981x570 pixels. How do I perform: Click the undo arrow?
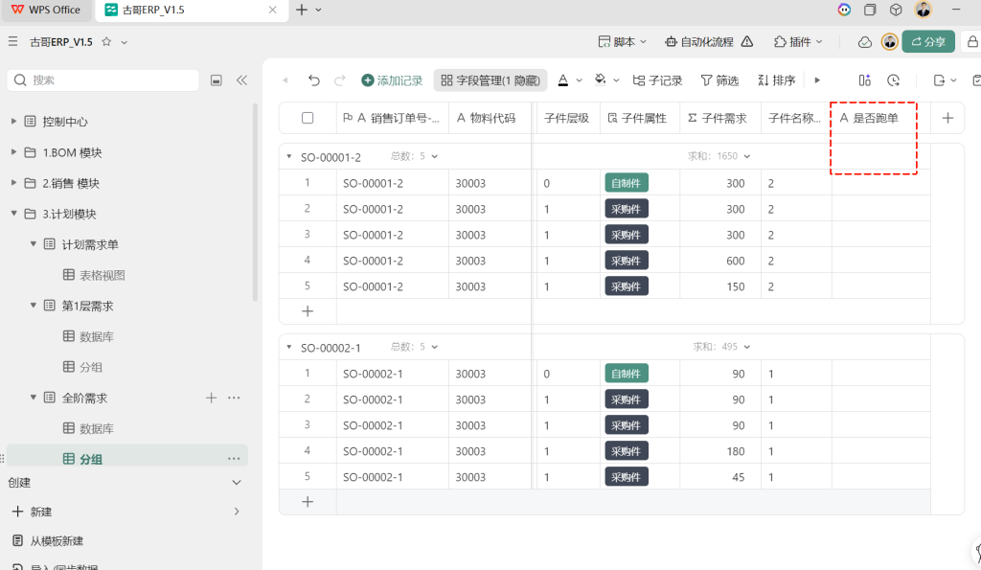[x=314, y=80]
